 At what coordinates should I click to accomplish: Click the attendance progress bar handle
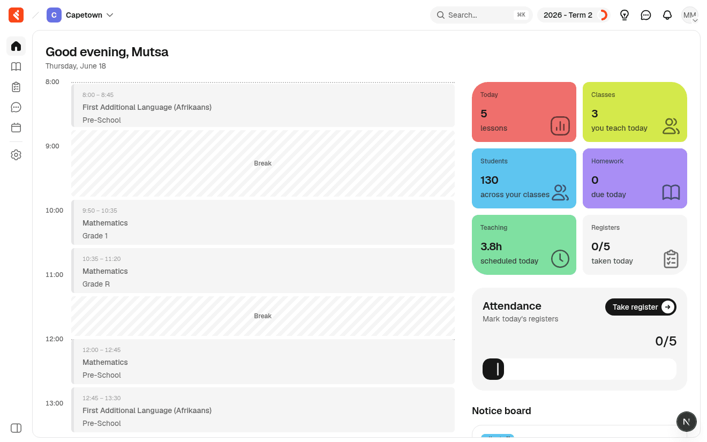pyautogui.click(x=493, y=369)
